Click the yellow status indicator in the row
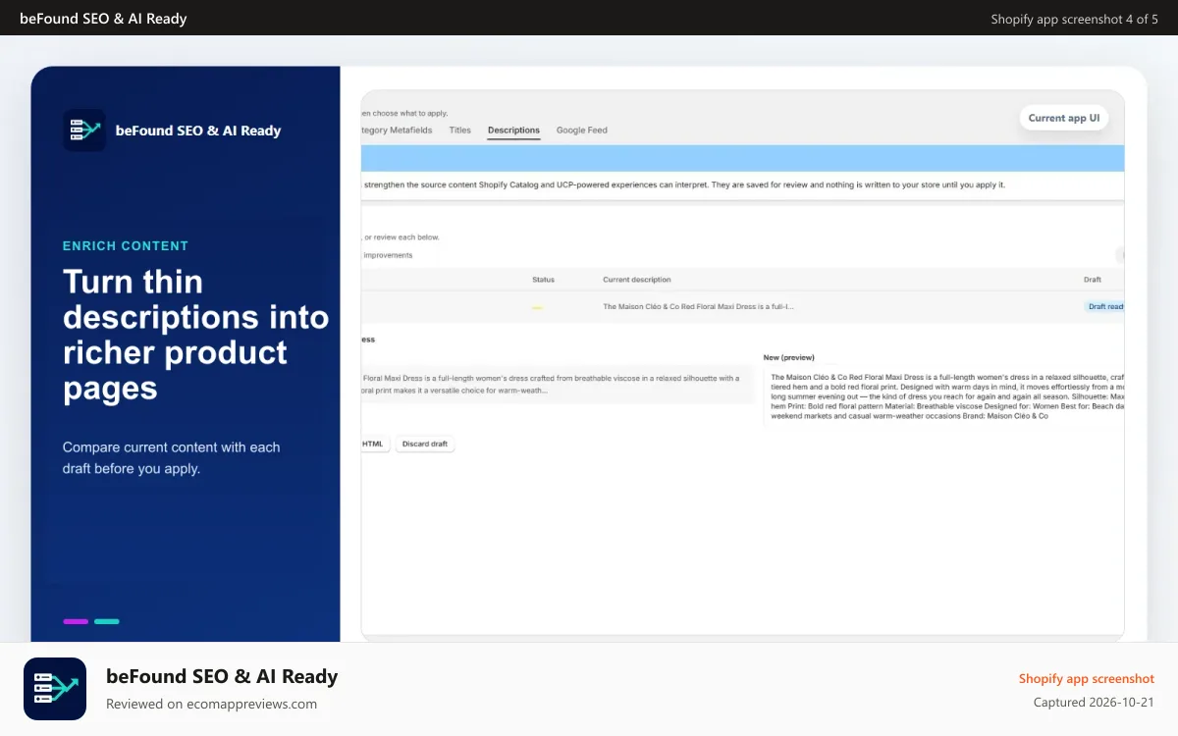This screenshot has width=1178, height=736. point(537,308)
